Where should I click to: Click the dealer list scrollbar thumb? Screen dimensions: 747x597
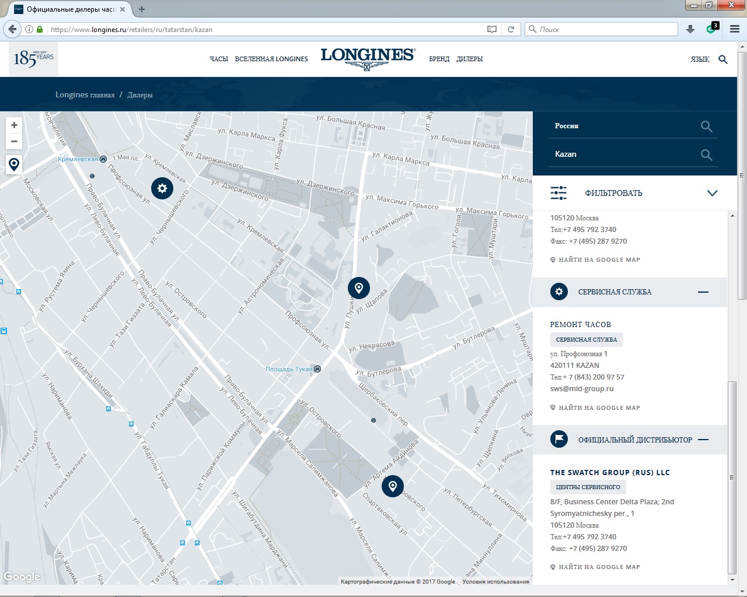[x=732, y=478]
